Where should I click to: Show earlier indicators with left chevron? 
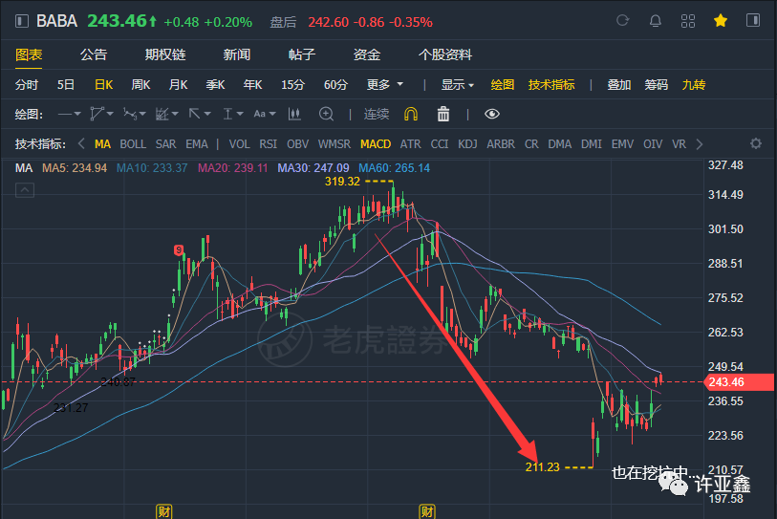81,143
